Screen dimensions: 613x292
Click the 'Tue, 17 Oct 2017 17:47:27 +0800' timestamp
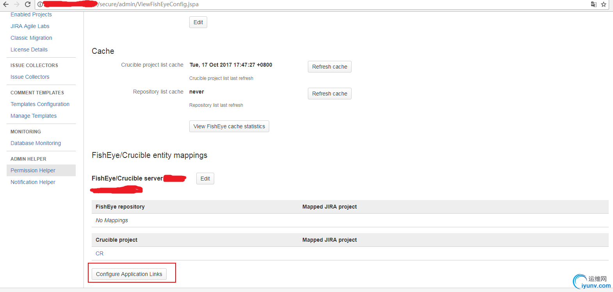(x=231, y=65)
